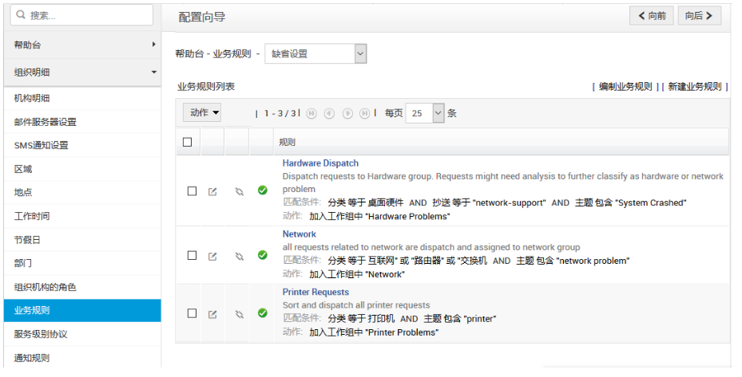
Task: Open the Printer Requests rule link
Action: (315, 292)
